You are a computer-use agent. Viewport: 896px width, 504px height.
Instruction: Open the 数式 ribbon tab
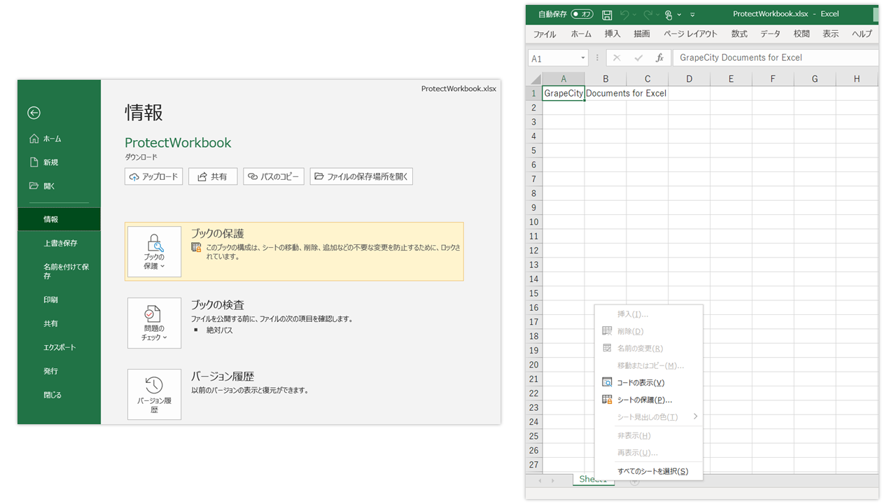pyautogui.click(x=739, y=34)
